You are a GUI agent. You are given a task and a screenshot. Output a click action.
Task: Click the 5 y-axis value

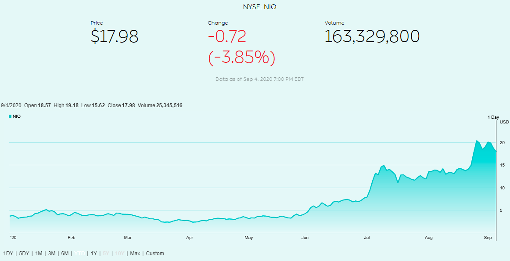click(501, 210)
